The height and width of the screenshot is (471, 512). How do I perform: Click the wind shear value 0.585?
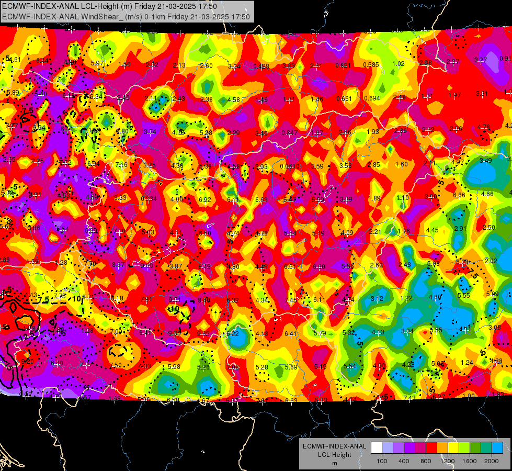pyautogui.click(x=371, y=65)
